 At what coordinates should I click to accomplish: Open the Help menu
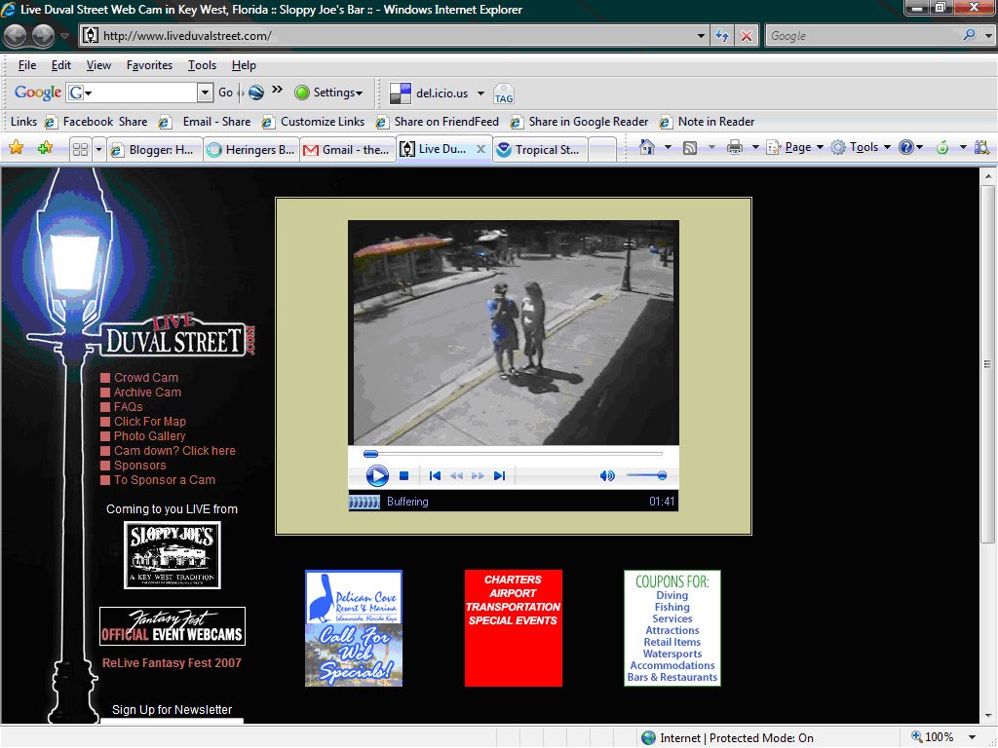coord(244,65)
